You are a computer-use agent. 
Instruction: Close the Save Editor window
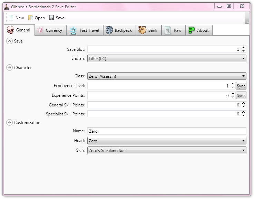(242, 6)
